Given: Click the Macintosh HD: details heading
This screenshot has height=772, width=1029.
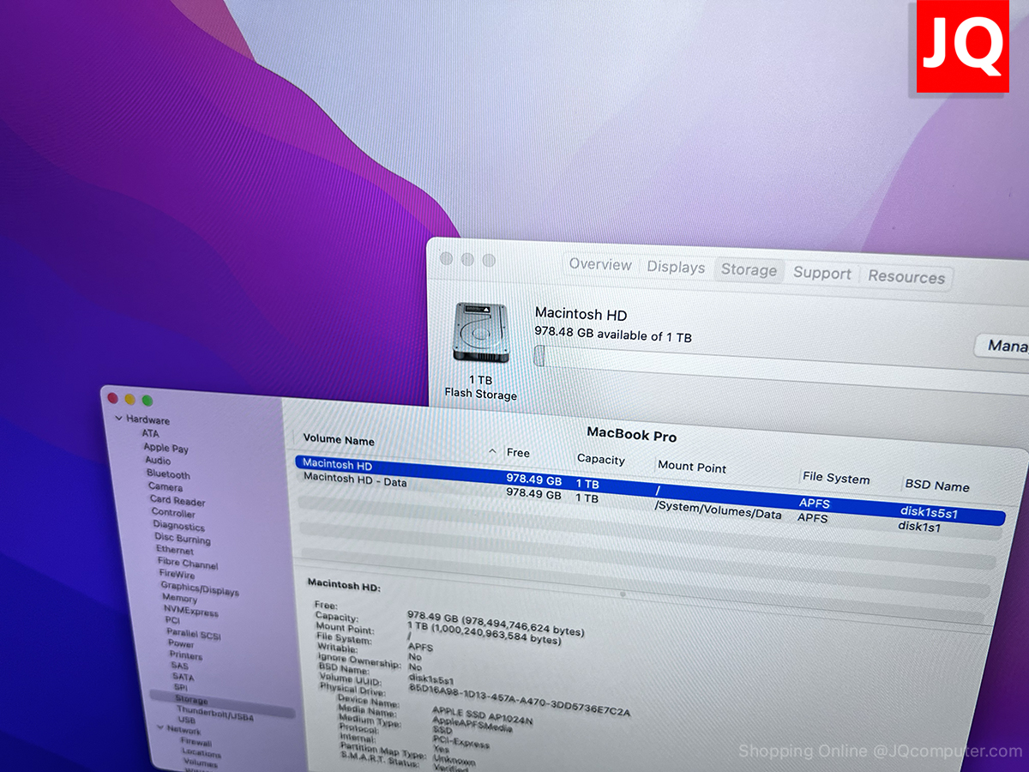Looking at the screenshot, I should click(344, 586).
